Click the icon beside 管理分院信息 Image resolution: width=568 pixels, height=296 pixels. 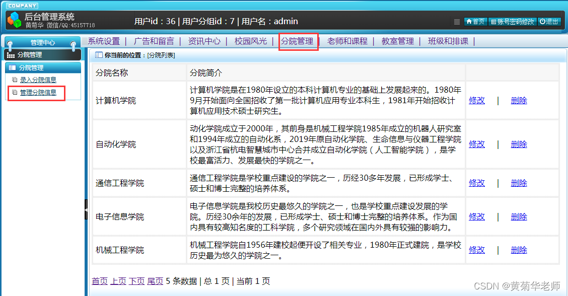[x=15, y=93]
